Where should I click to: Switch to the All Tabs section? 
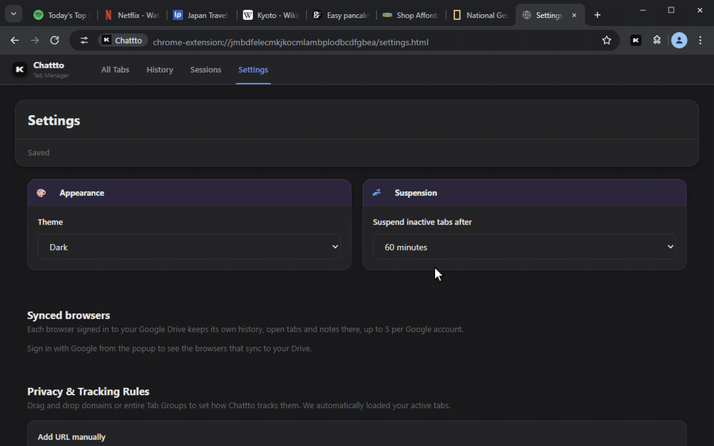pos(115,70)
